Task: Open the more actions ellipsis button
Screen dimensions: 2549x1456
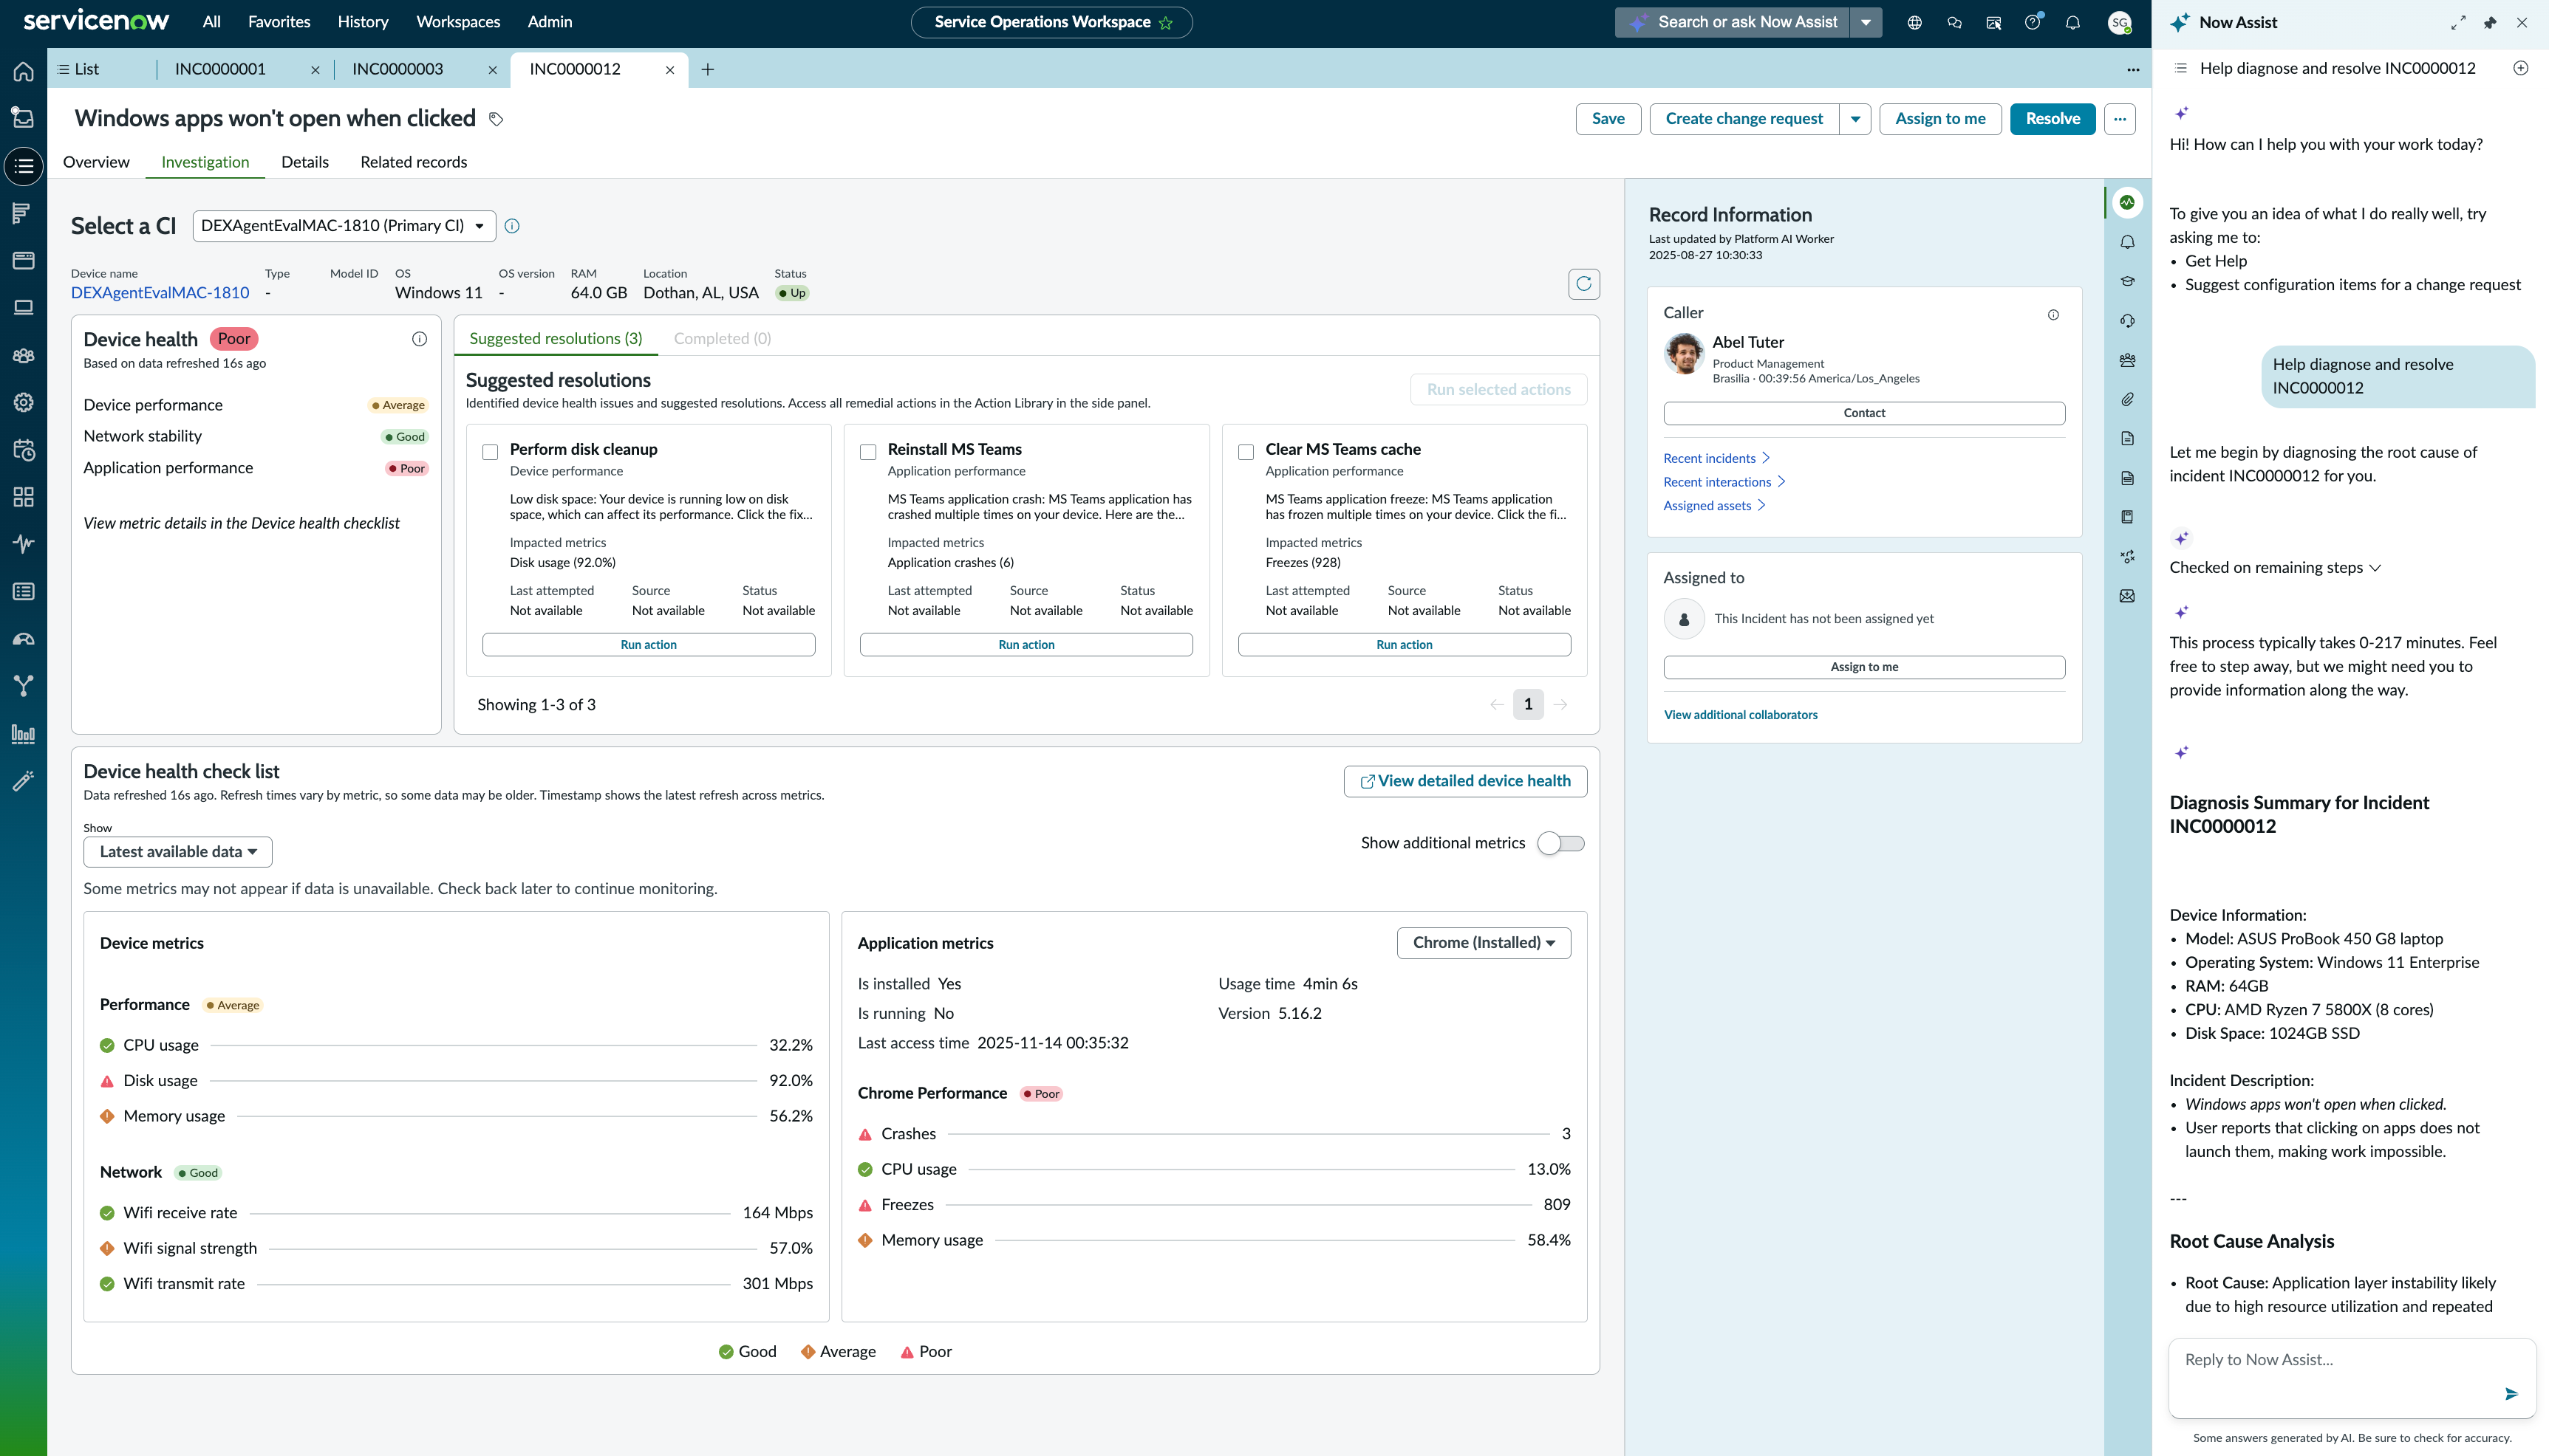Action: pyautogui.click(x=2120, y=119)
